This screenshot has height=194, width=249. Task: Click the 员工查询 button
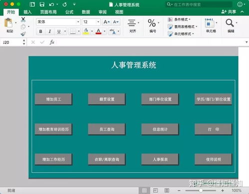pos(107,129)
